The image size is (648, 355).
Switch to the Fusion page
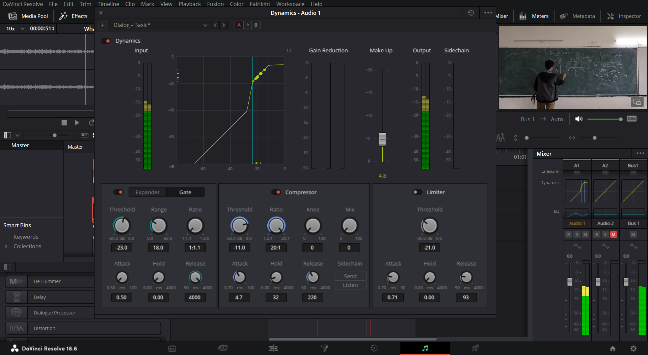pyautogui.click(x=324, y=348)
